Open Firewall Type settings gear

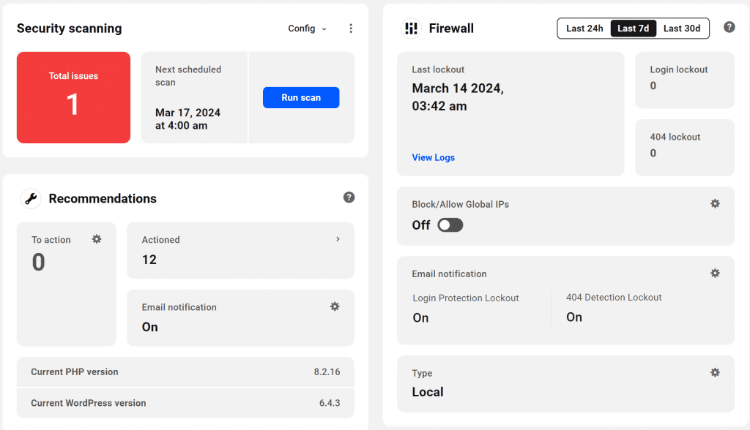(715, 372)
